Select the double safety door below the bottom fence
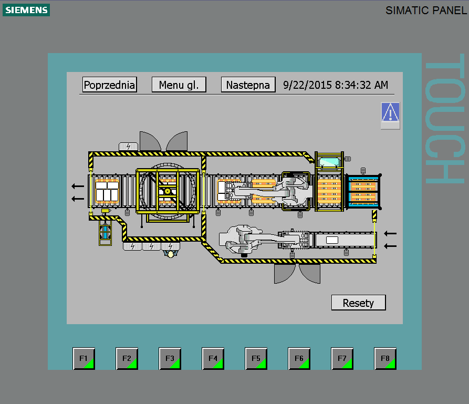Screen dimensions: 469x404 297,274
